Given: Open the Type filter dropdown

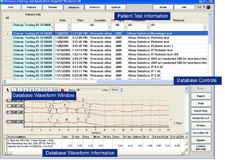Looking at the screenshot, I should [x=125, y=27].
